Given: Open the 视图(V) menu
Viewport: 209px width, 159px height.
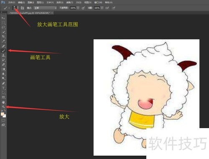Looking at the screenshot, I should coord(88,3).
